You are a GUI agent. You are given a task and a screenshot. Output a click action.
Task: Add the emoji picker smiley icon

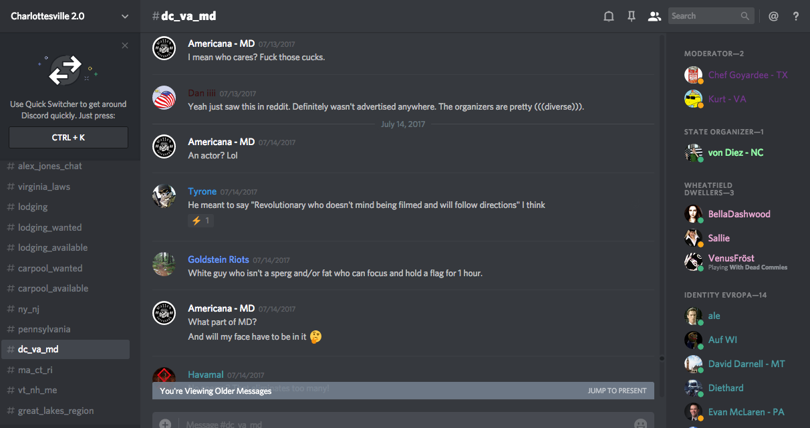click(x=640, y=423)
